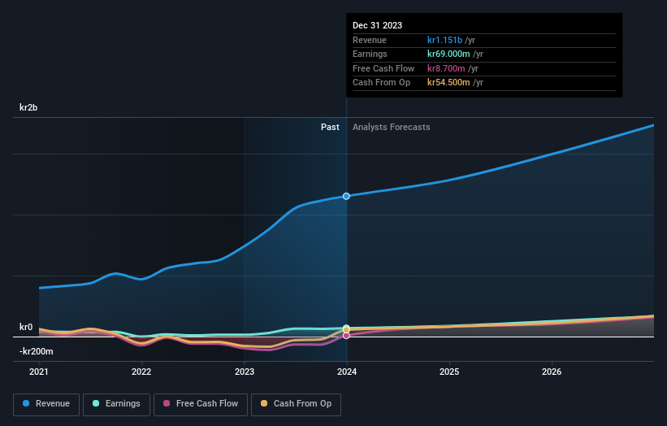
Task: Click the kr1.151b revenue value in tooltip
Action: (x=444, y=40)
